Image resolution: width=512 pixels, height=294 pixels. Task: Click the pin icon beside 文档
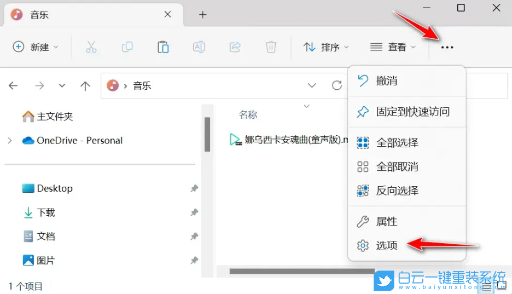[194, 236]
